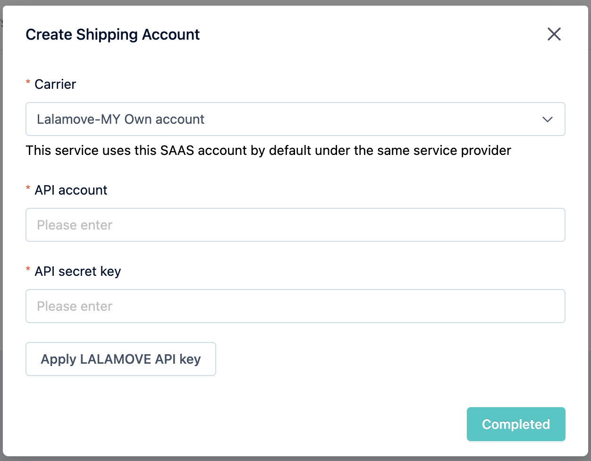This screenshot has height=461, width=591.
Task: Click the API account label text
Action: 71,190
